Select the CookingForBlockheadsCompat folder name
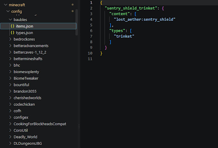Image resolution: width=218 pixels, height=148 pixels. [x=40, y=124]
